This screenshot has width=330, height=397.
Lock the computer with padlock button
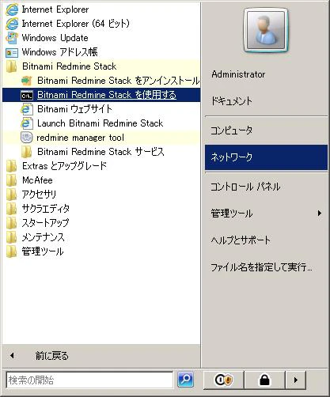[x=264, y=380]
